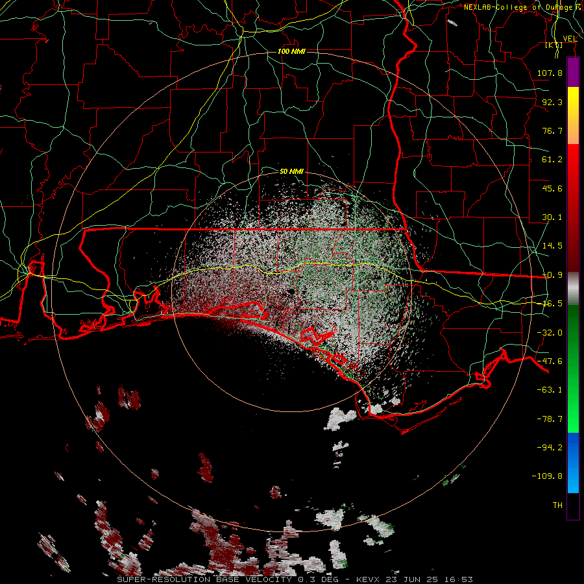Click the purple top segment of the color bar
The width and height of the screenshot is (584, 584).
click(x=573, y=72)
